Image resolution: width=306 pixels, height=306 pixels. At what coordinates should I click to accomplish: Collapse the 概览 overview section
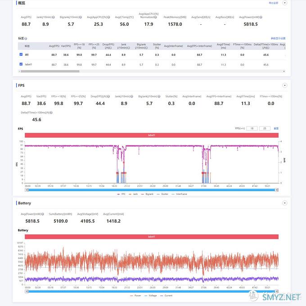[x=285, y=3]
